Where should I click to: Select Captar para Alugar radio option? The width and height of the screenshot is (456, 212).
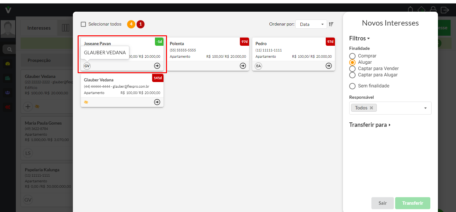tap(352, 75)
